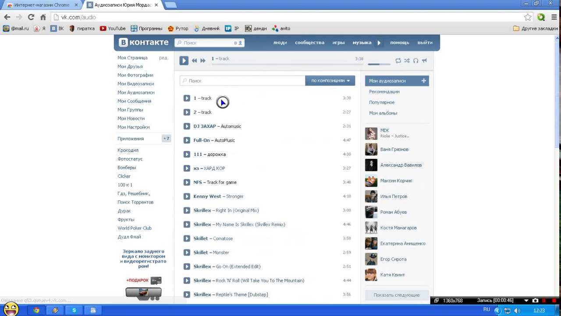Play 'Full-On – AutoMusic'

187,140
